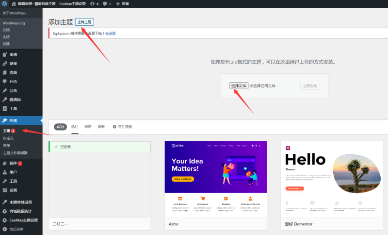The image size is (388, 235).
Task: Open the comments bubble showing 0
Action: pos(107,4)
